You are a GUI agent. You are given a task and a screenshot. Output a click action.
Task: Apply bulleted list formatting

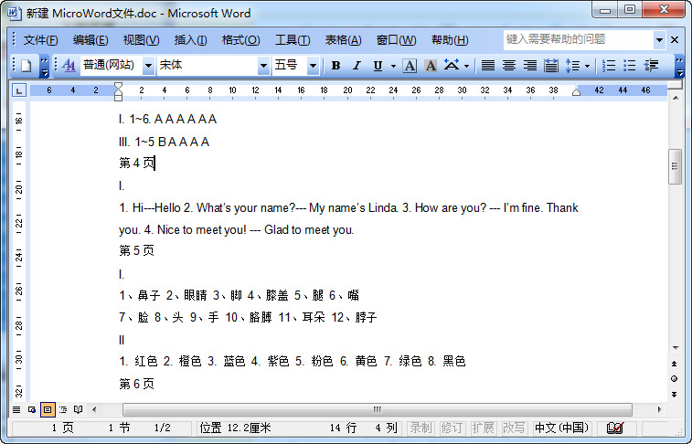point(630,66)
